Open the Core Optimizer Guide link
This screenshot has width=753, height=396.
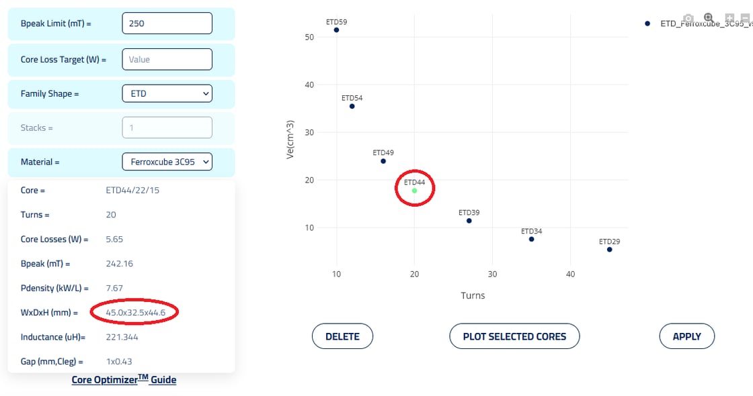coord(124,380)
